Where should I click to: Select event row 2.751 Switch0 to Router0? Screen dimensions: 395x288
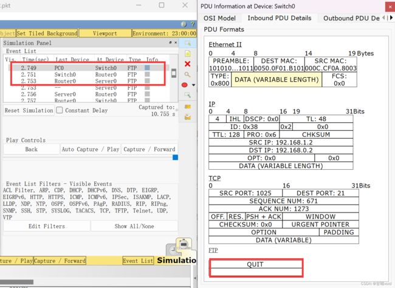tap(87, 74)
